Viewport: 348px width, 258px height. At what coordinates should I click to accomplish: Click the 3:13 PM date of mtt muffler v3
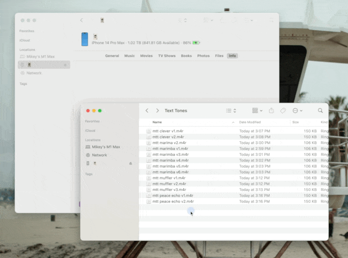(254, 190)
